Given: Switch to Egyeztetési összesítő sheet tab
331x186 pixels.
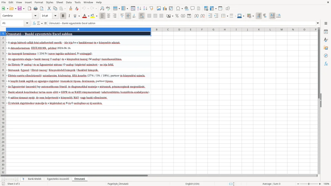Looking at the screenshot, I should pos(58,179).
